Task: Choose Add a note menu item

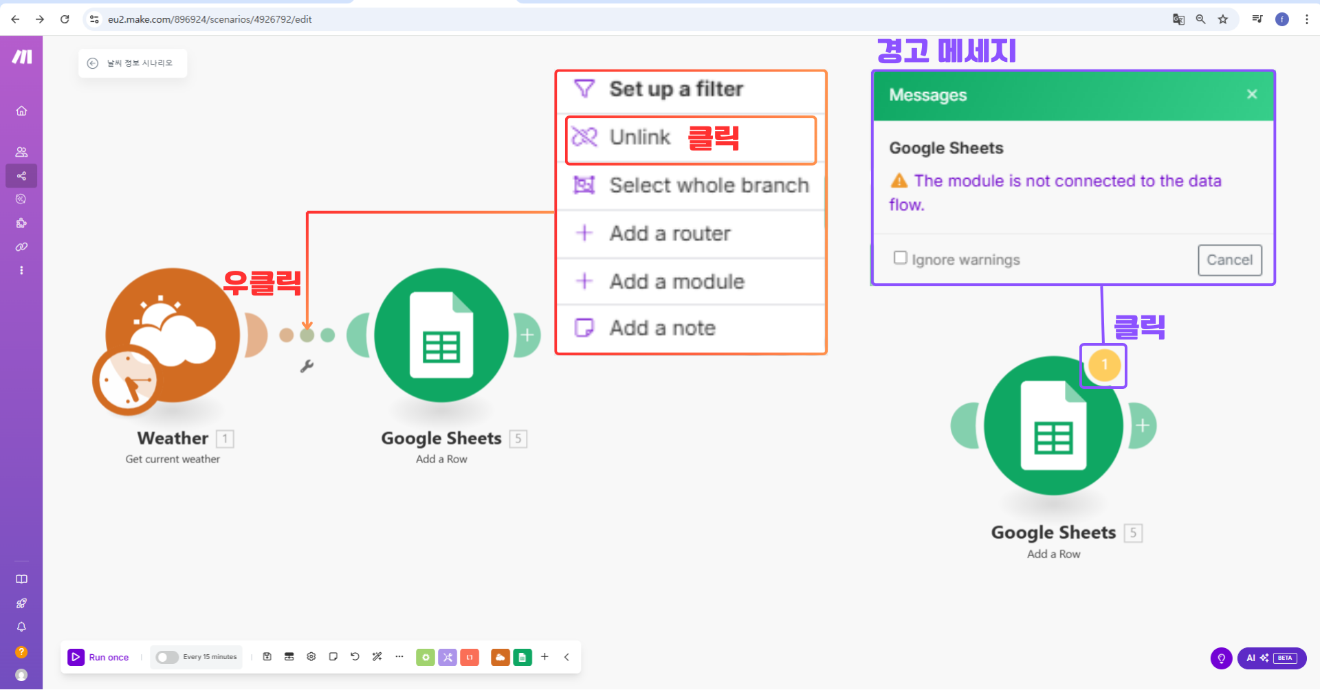Action: 691,329
